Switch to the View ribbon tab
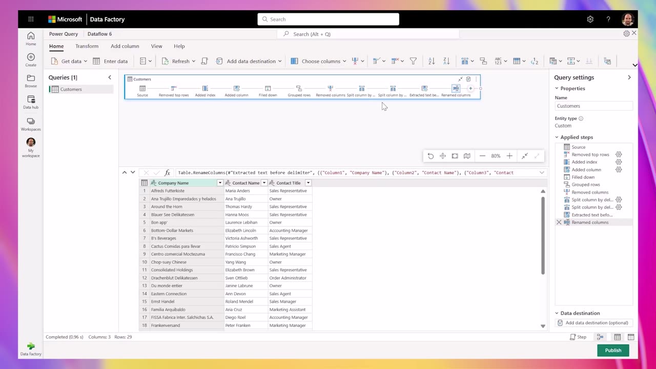 coord(156,46)
